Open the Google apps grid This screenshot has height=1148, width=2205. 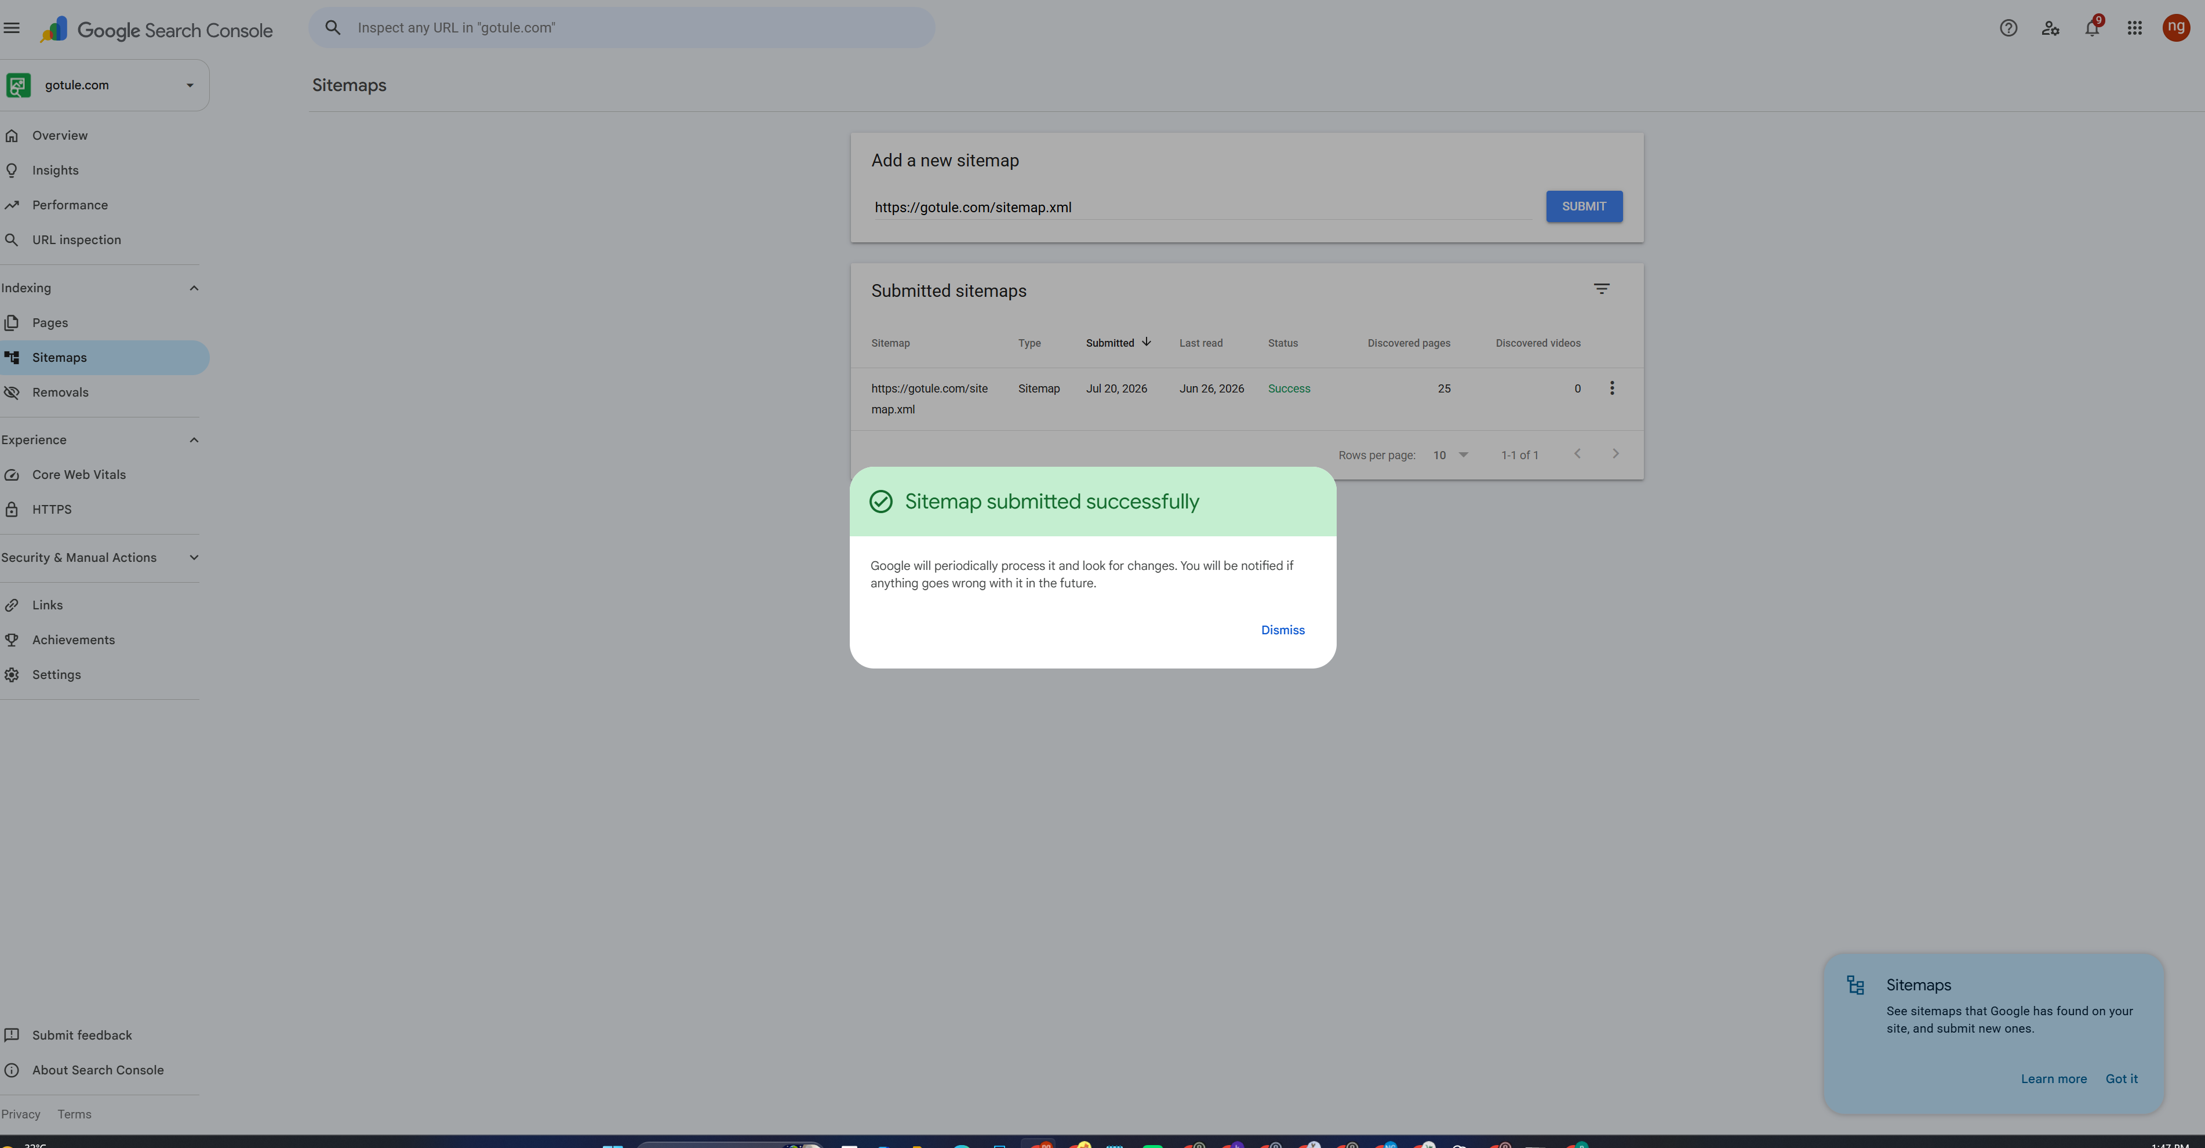pyautogui.click(x=2135, y=28)
